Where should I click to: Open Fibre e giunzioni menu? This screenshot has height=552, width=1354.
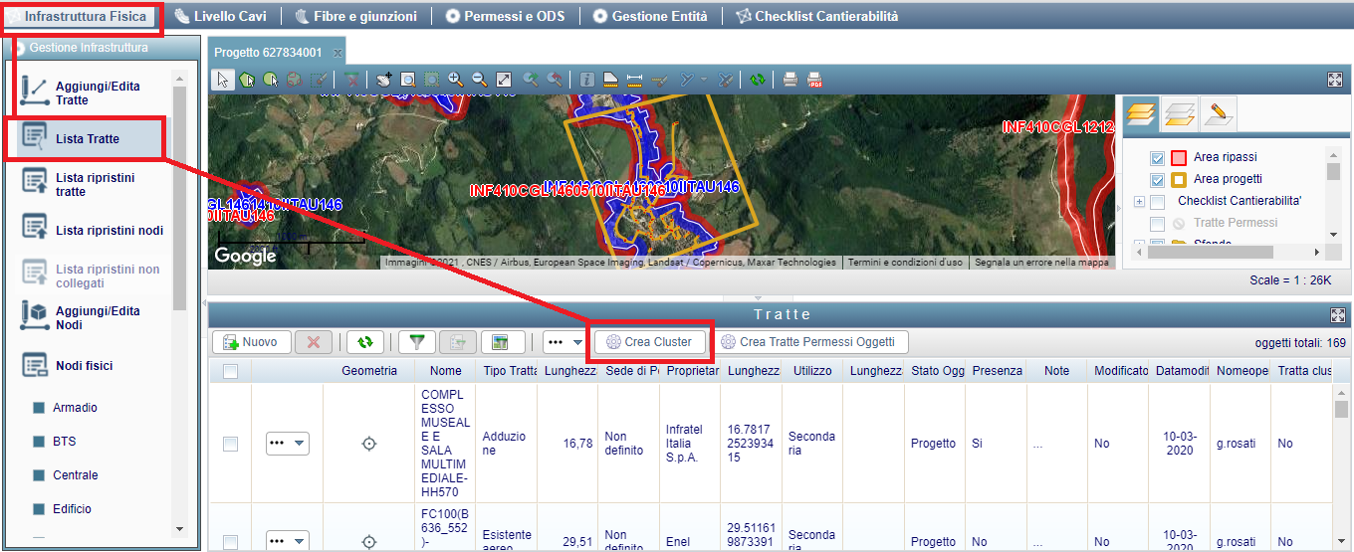click(x=357, y=16)
